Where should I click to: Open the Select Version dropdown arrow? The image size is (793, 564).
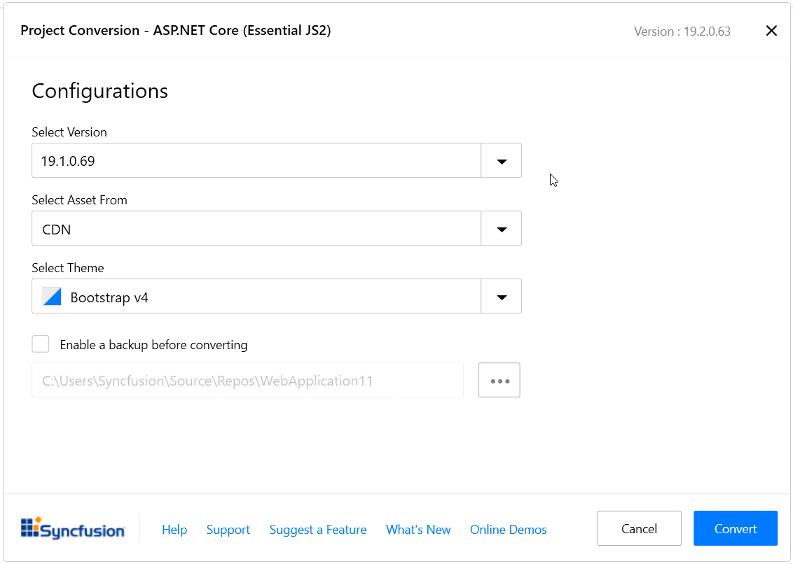(x=501, y=161)
